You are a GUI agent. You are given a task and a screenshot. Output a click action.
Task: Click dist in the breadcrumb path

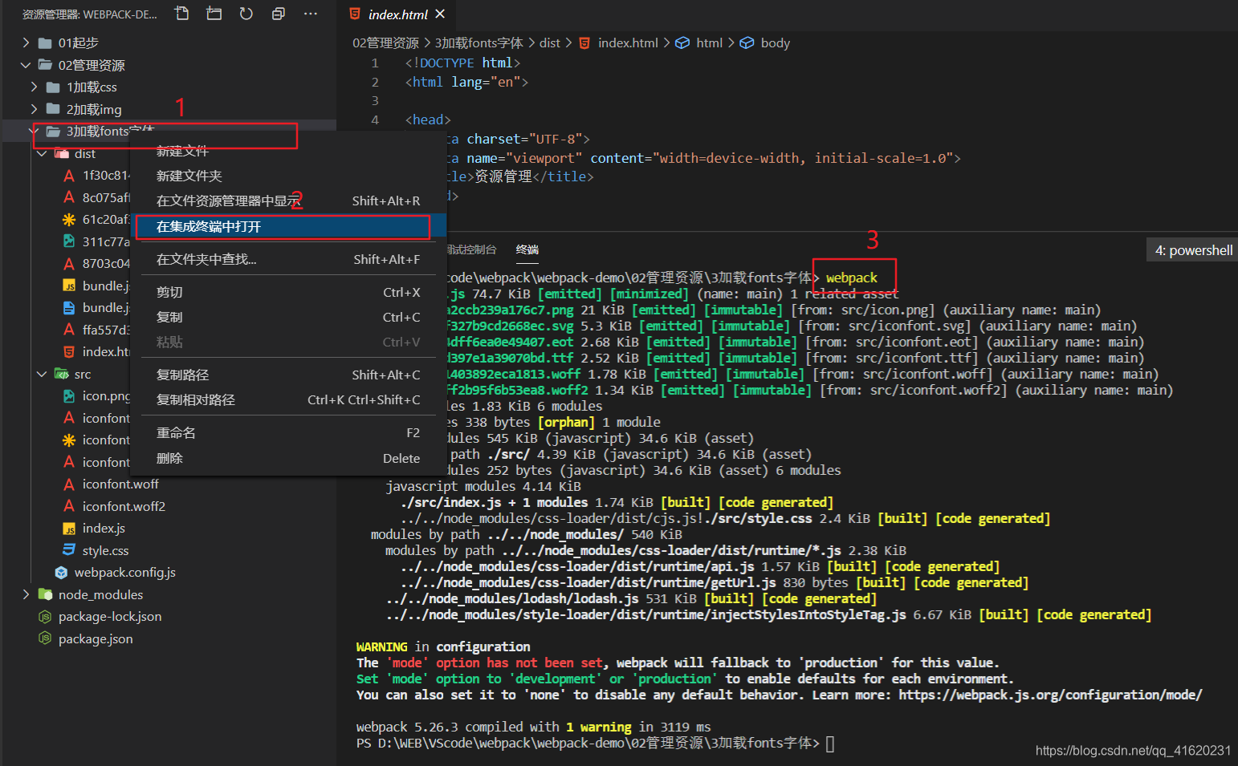click(x=550, y=43)
